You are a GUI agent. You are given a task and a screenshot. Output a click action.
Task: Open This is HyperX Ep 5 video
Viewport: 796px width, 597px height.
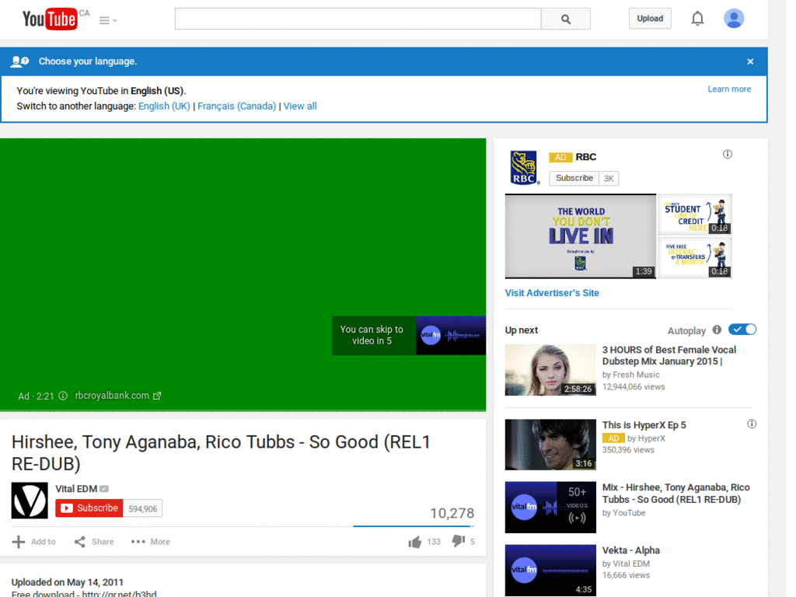pyautogui.click(x=644, y=425)
